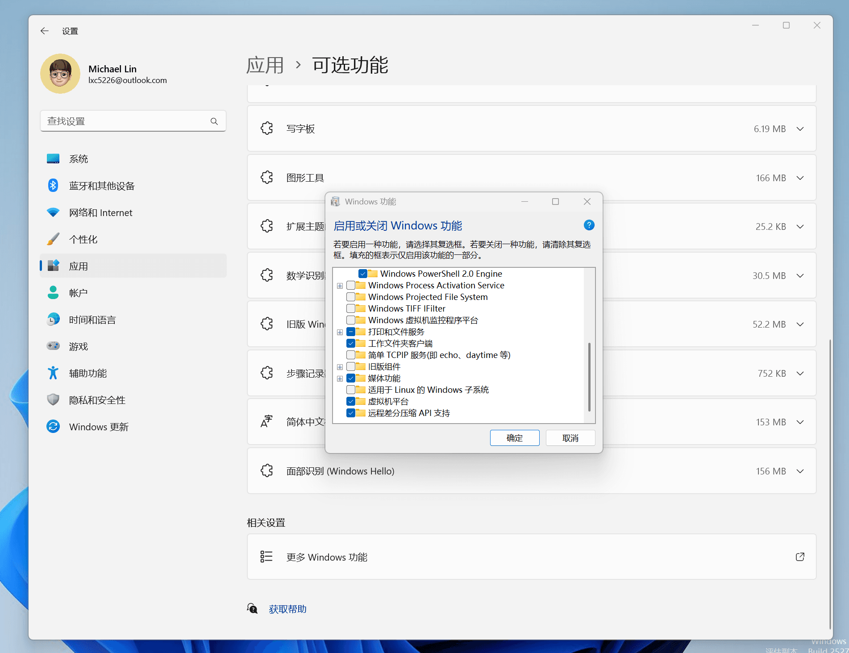
Task: Click the feature list vertical scrollbar in dialog
Action: click(x=589, y=377)
